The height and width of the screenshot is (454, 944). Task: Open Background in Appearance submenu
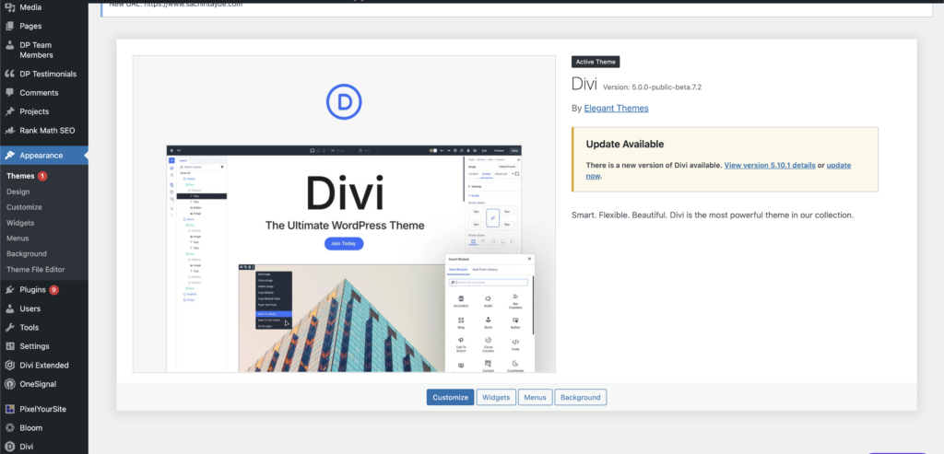coord(27,254)
